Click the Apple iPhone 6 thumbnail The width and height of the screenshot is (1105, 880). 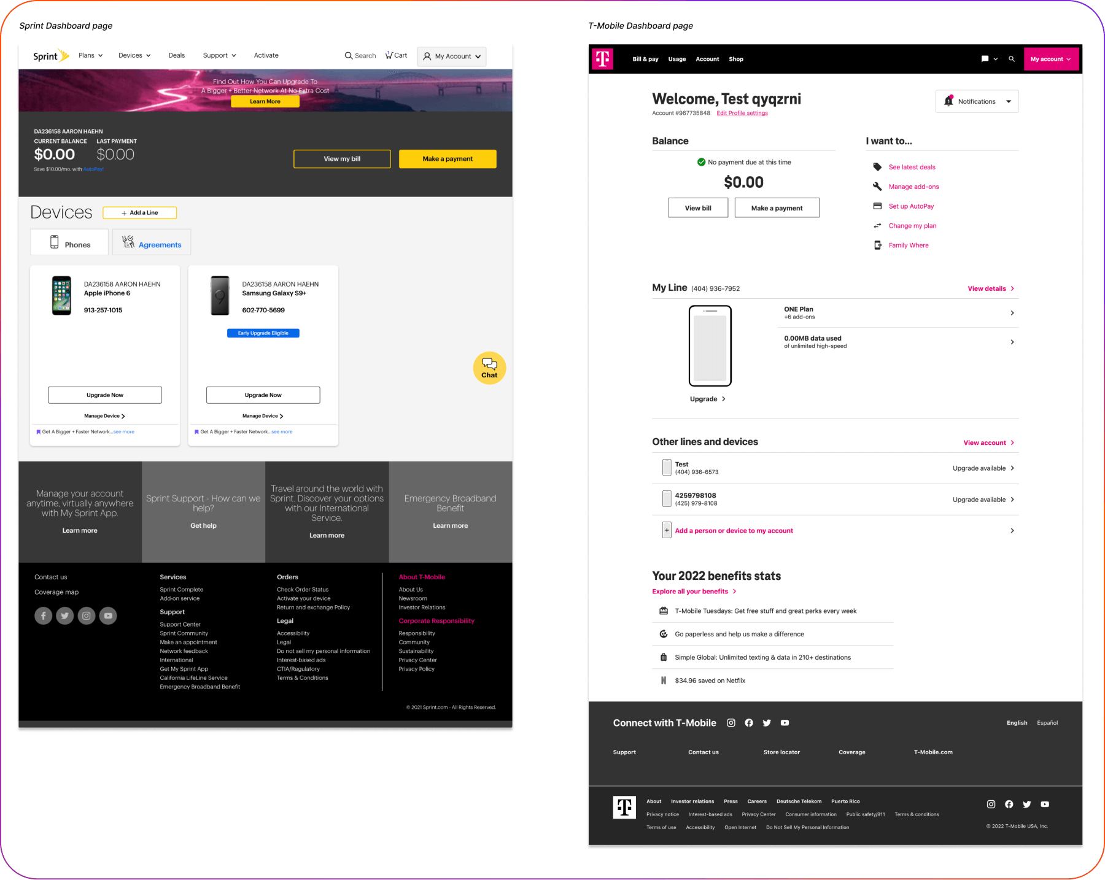click(x=61, y=296)
